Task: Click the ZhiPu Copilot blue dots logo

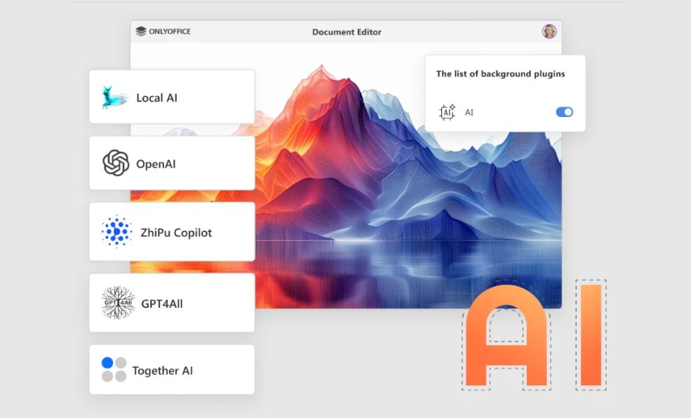Action: 117,231
